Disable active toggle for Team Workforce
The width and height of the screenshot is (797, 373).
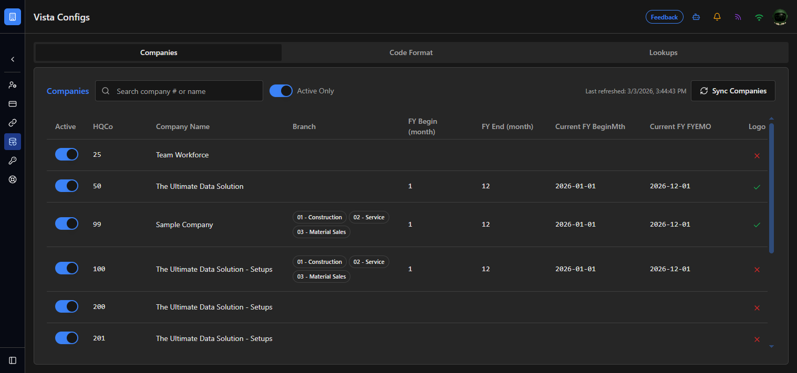tap(67, 154)
